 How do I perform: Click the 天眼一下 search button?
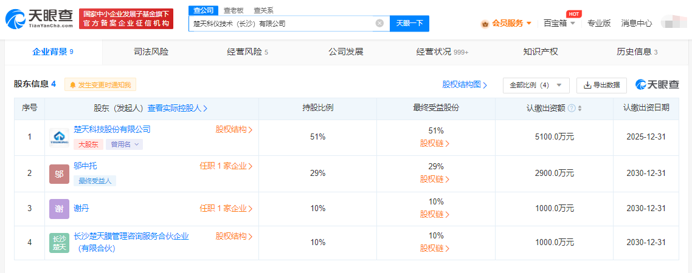(409, 24)
